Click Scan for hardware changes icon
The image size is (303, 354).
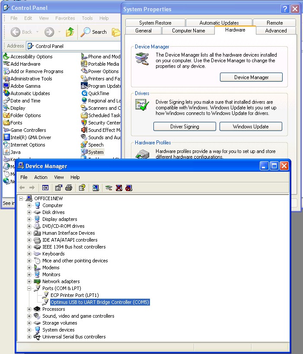96,188
